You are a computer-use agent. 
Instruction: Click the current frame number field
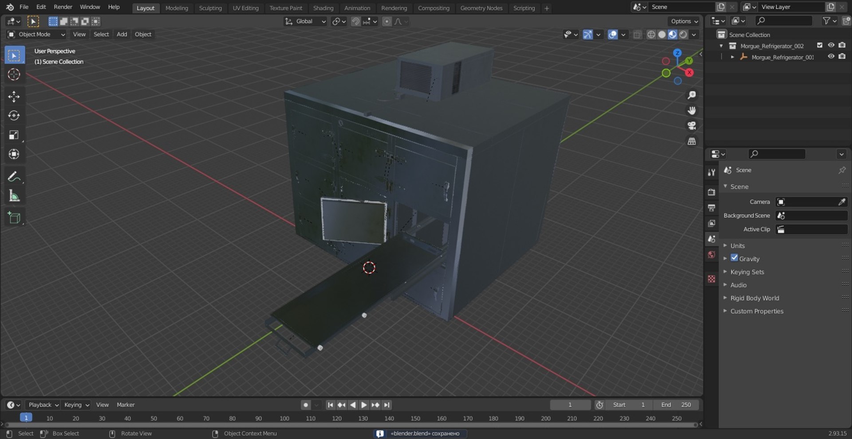click(x=570, y=405)
